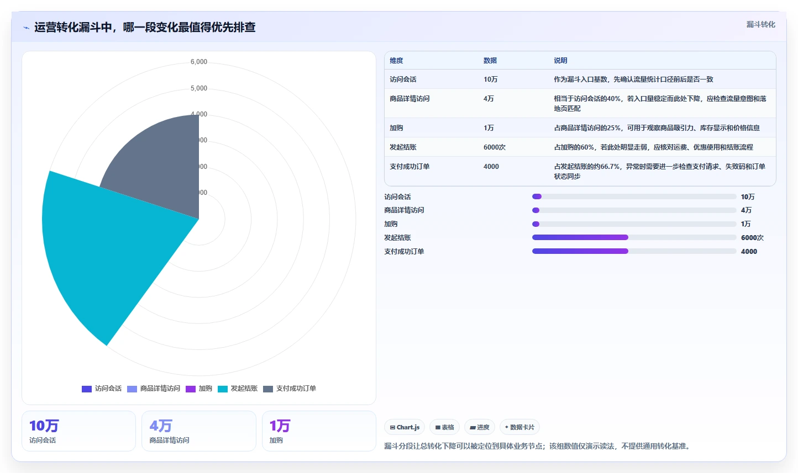The width and height of the screenshot is (798, 473).
Task: Toggle 发起结账 legend swatch in chart
Action: pos(223,389)
